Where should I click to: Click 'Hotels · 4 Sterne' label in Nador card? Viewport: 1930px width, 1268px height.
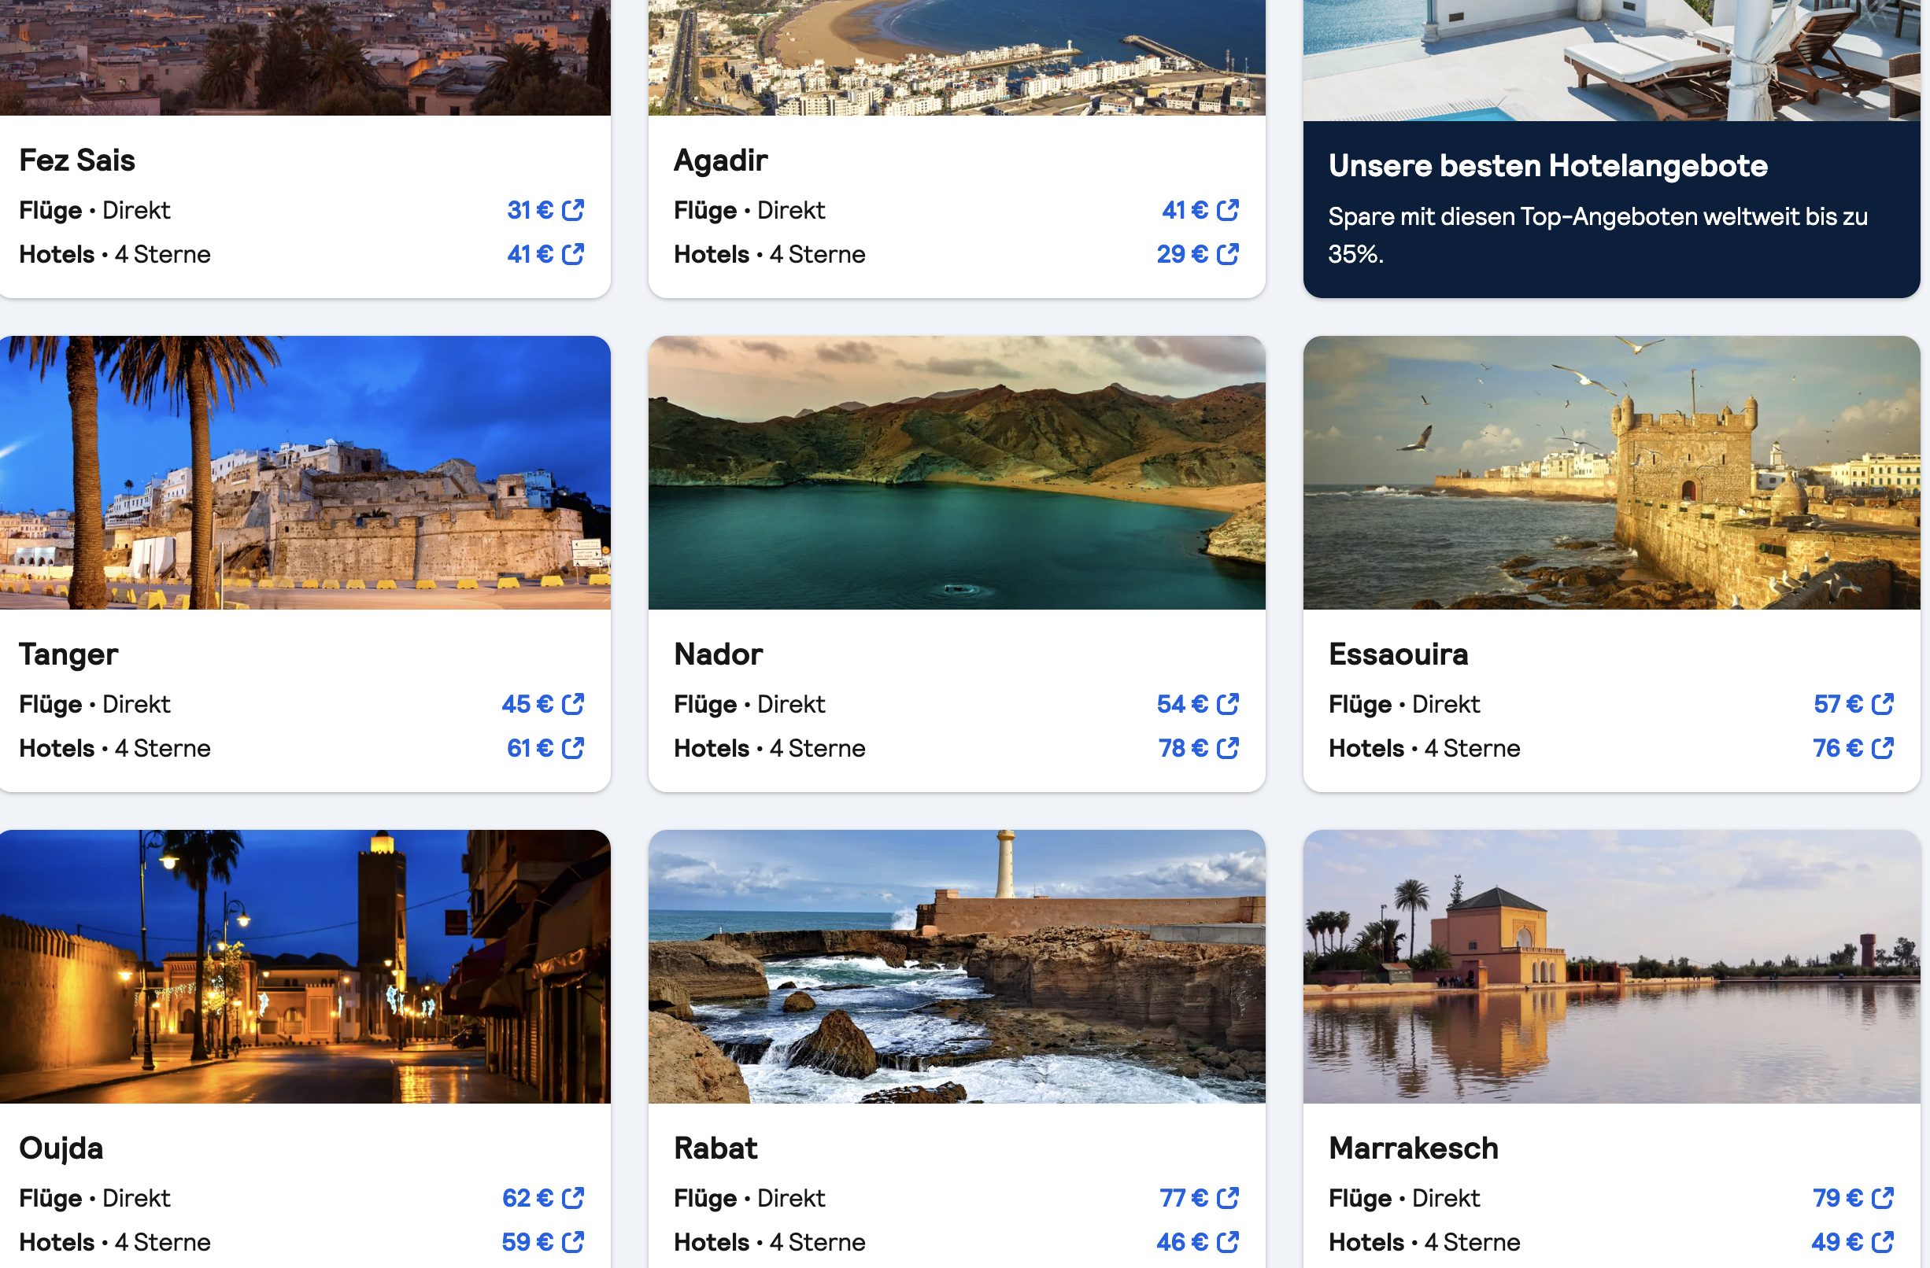(770, 748)
